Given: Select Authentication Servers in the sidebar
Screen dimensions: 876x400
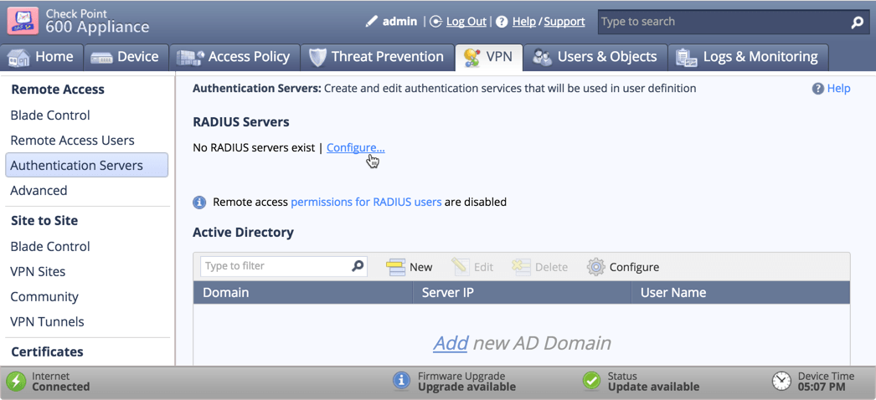Looking at the screenshot, I should (x=86, y=165).
